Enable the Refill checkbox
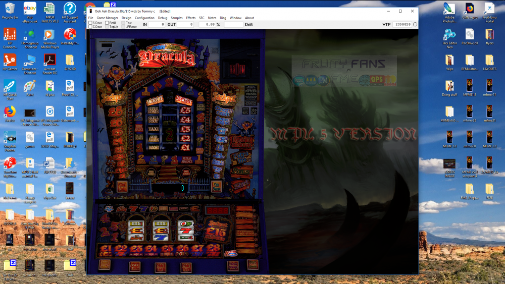505x284 pixels. pyautogui.click(x=107, y=23)
